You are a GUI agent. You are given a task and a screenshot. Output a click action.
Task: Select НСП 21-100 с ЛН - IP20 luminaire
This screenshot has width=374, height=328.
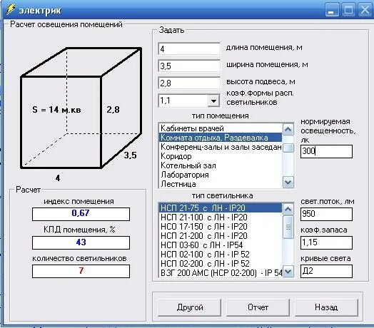coord(220,217)
